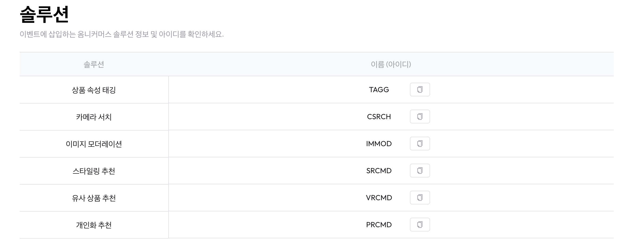
Task: Copy the SRCMD solution ID
Action: 420,171
